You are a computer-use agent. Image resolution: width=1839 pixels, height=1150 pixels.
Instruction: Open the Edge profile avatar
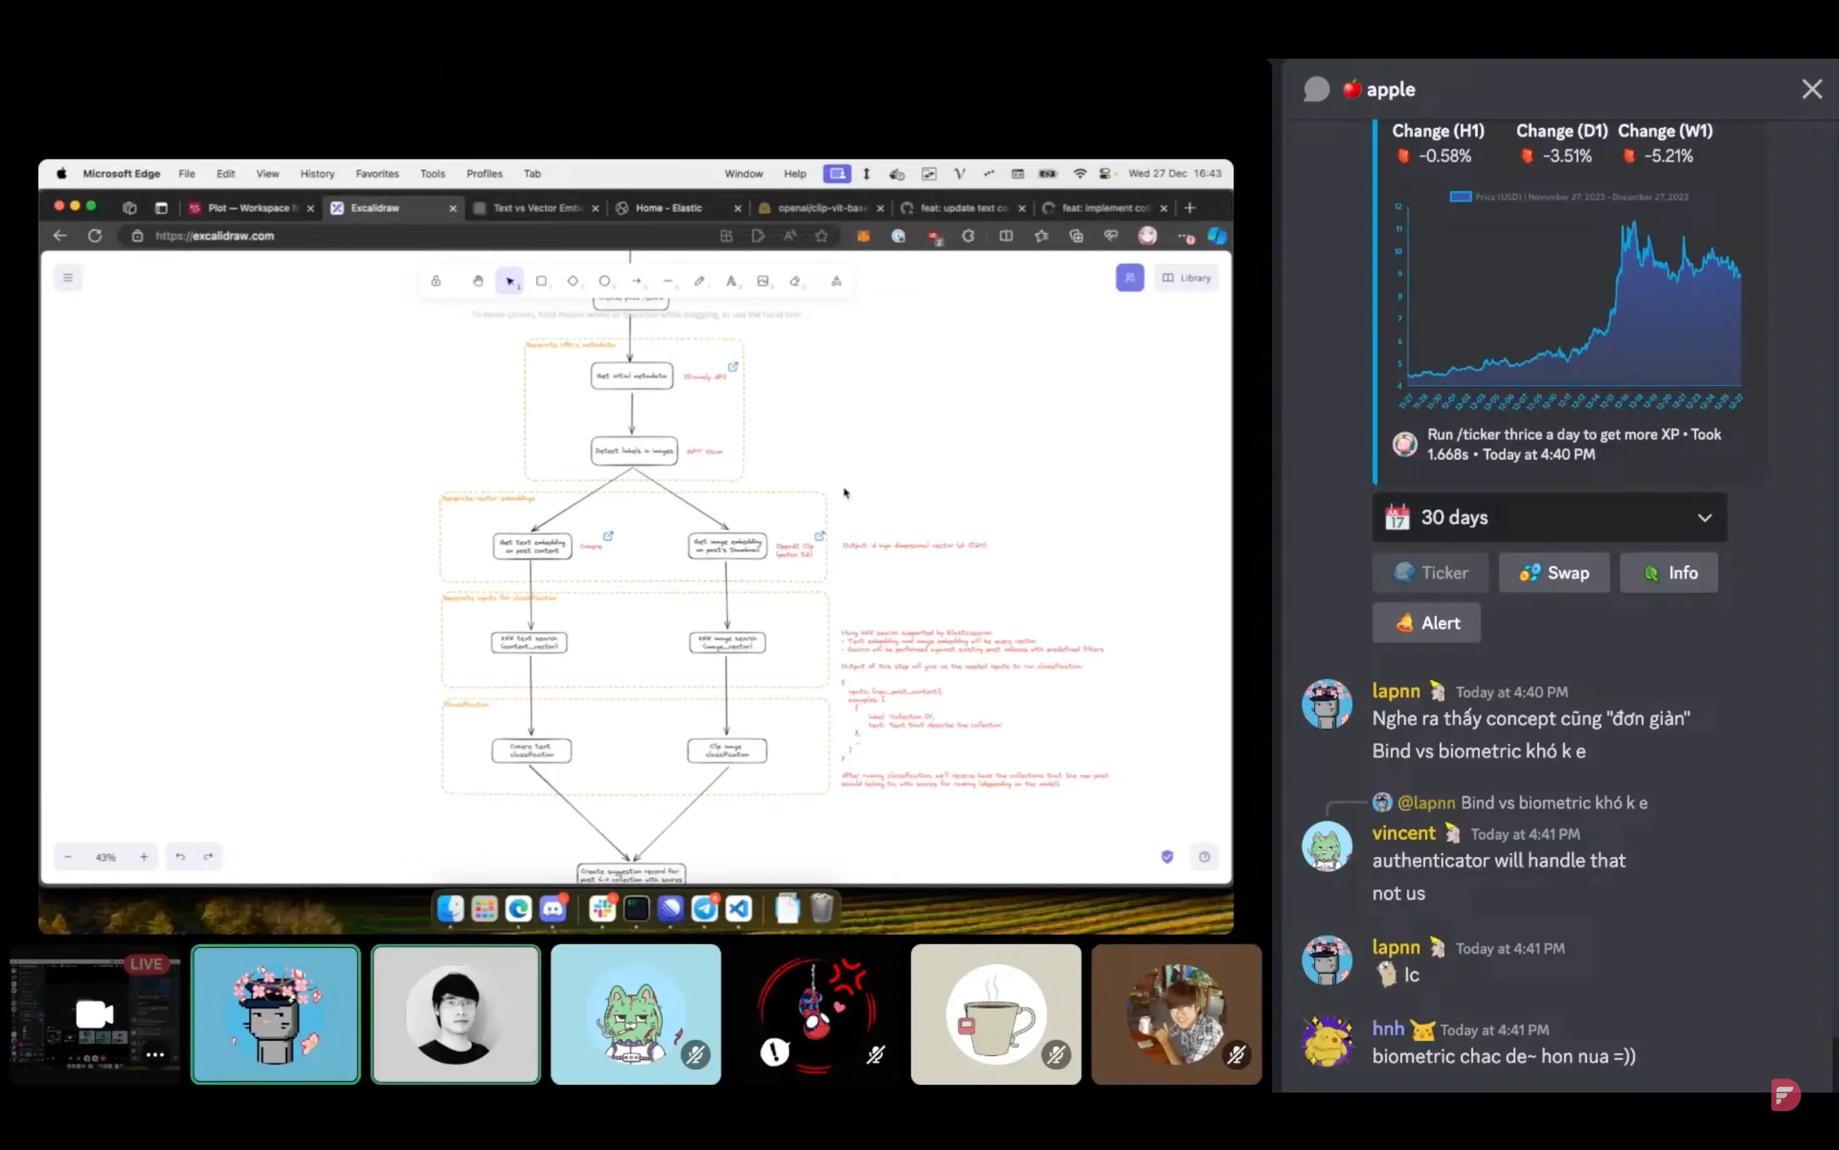(x=1147, y=236)
